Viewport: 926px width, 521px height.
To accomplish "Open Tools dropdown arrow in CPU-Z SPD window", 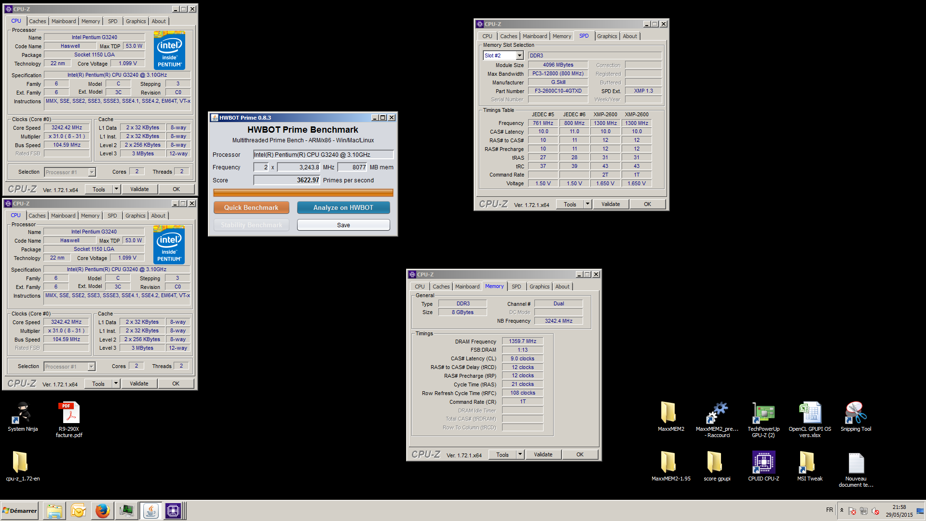I will (x=587, y=204).
